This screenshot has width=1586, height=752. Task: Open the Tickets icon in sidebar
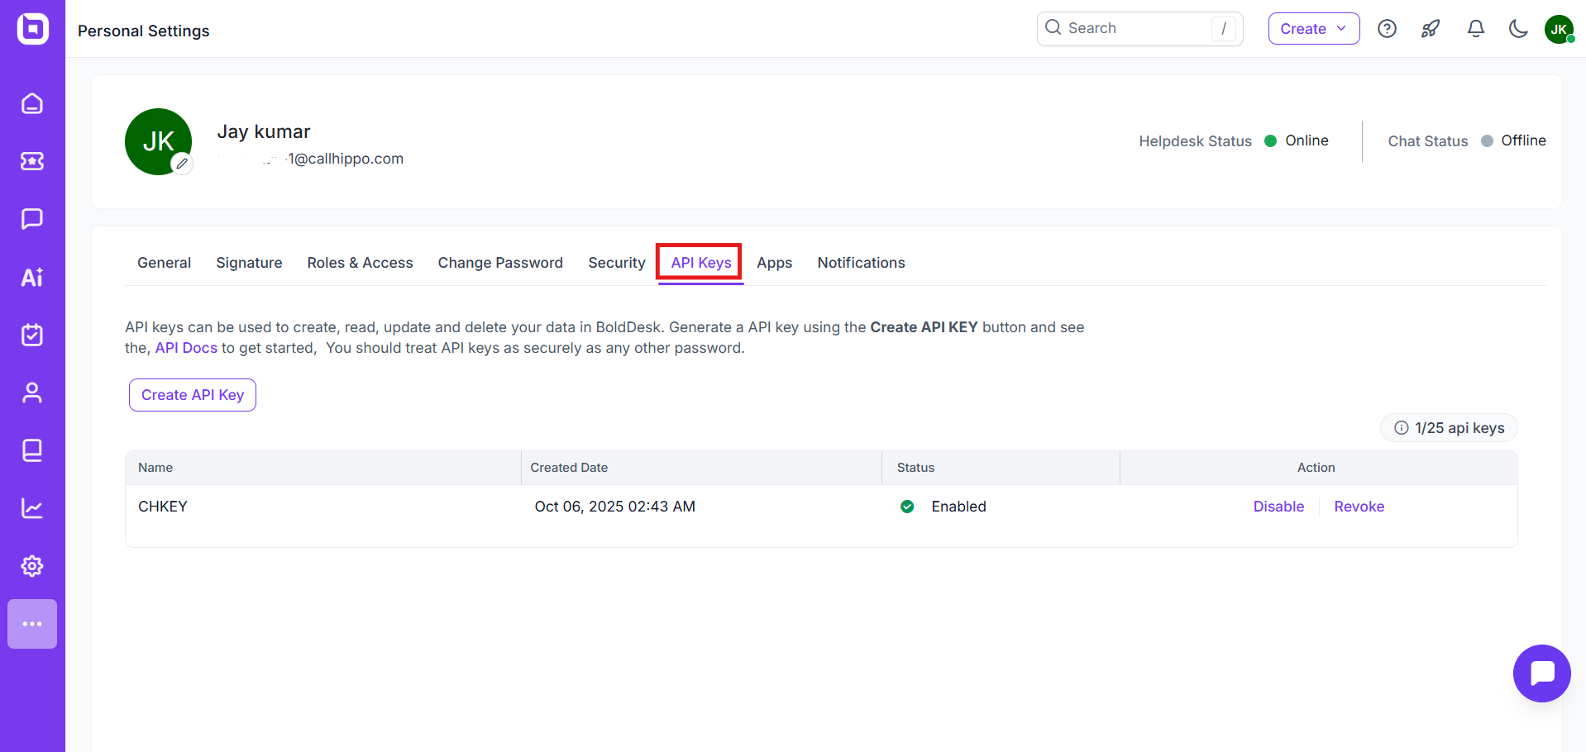[32, 161]
